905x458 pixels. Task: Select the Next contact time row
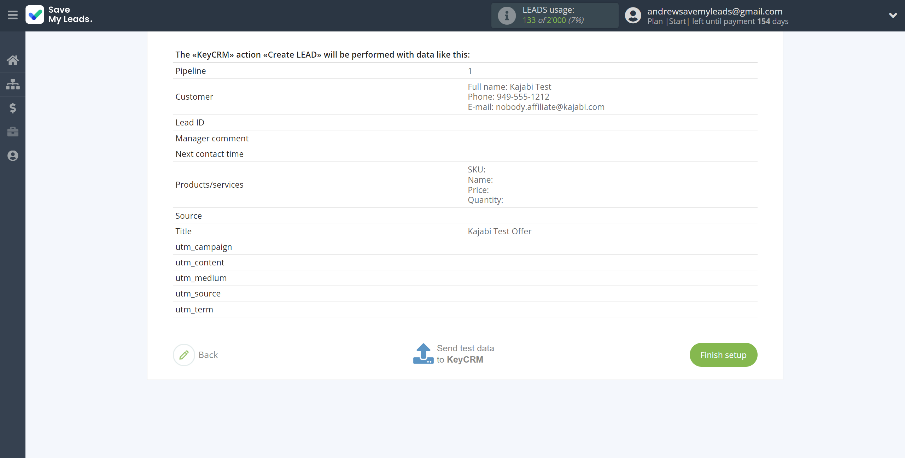[x=465, y=154]
